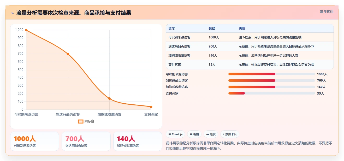Click the 1000人 data card

35,141
